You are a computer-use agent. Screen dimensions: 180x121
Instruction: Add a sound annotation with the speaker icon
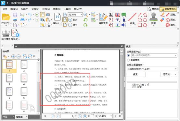coord(124,25)
